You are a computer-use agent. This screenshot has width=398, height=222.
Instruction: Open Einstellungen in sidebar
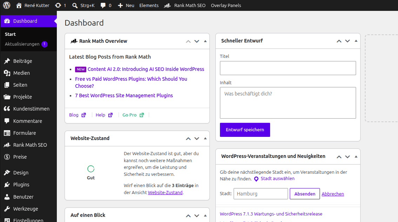pyautogui.click(x=28, y=220)
